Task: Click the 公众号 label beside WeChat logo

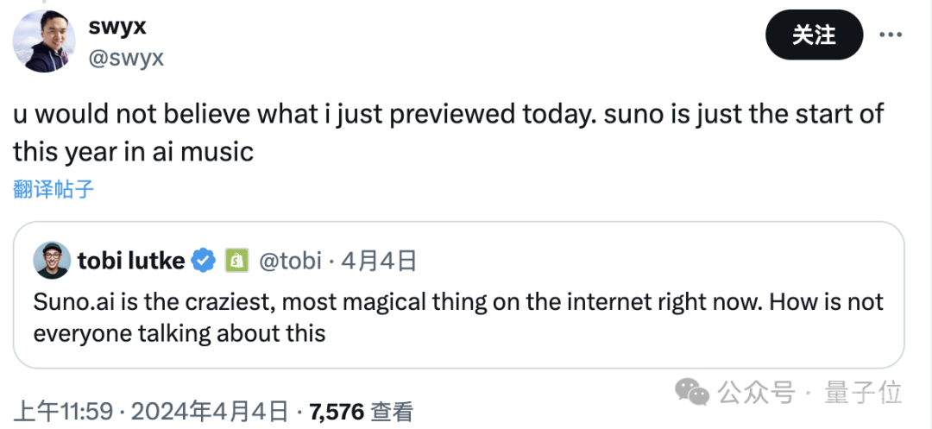Action: click(756, 393)
